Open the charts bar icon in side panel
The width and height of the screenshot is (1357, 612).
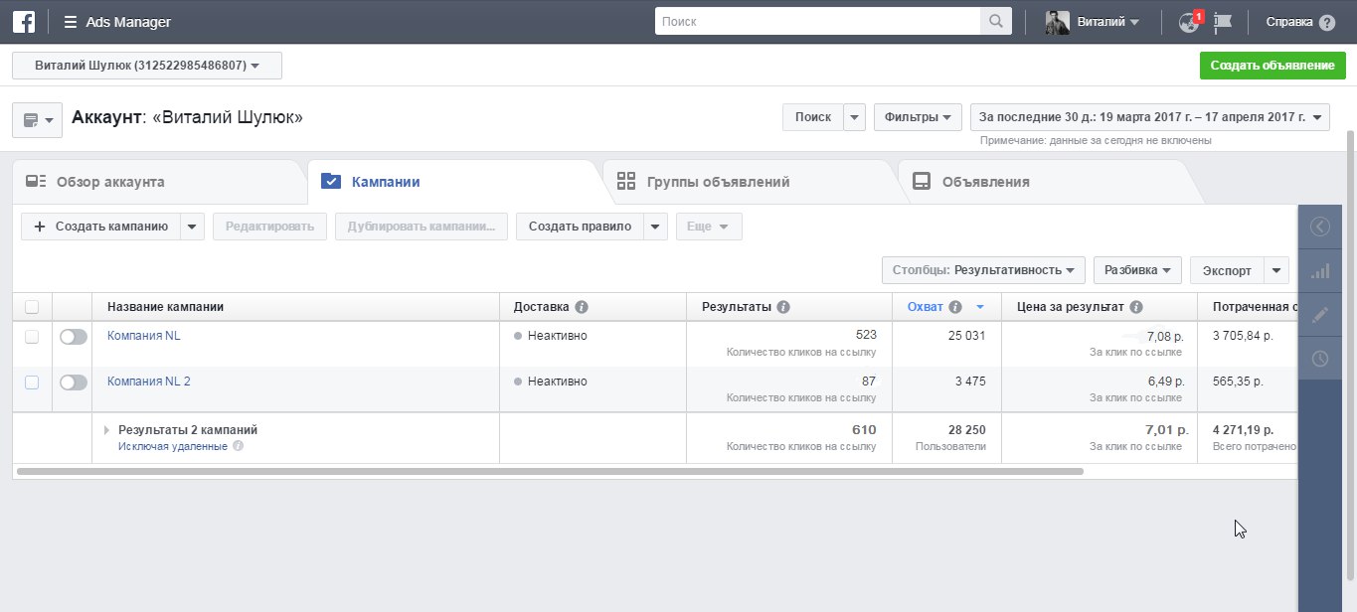pos(1320,271)
